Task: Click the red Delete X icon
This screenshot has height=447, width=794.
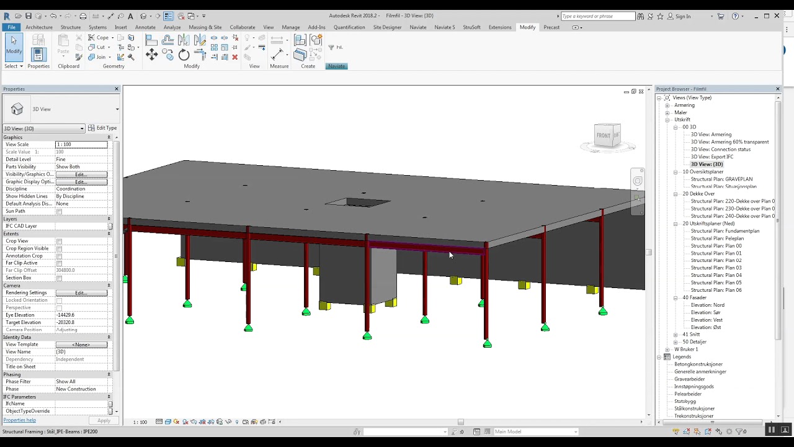Action: (234, 57)
